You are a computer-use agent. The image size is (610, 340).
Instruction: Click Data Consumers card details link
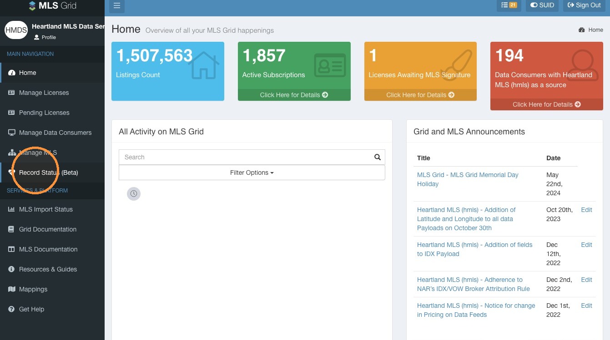click(547, 104)
